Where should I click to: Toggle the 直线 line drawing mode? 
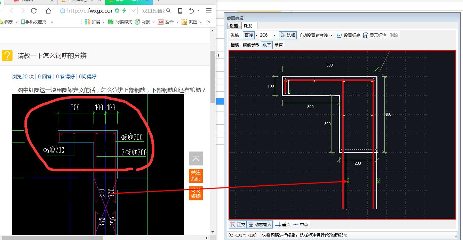coord(249,35)
